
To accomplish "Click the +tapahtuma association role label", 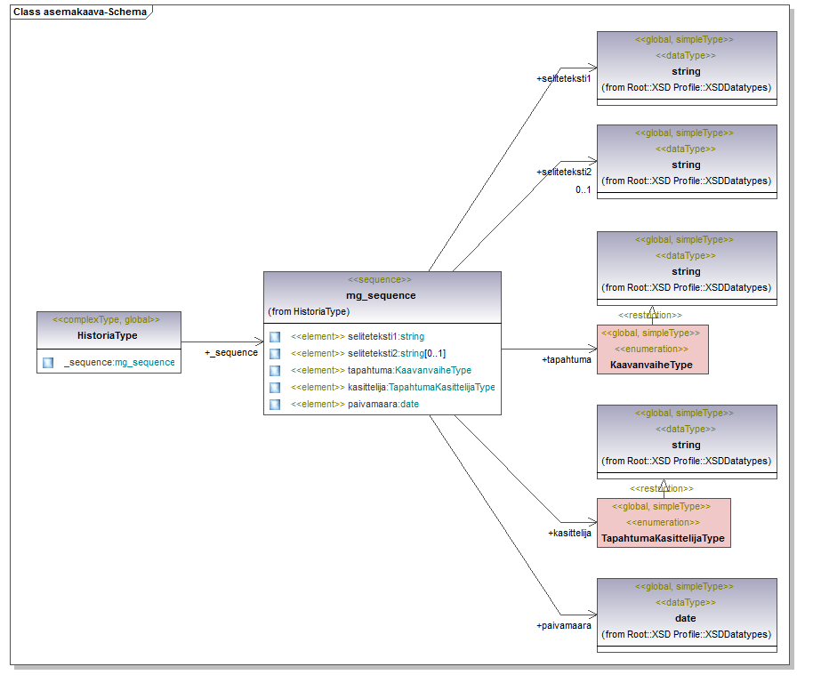I will click(567, 360).
